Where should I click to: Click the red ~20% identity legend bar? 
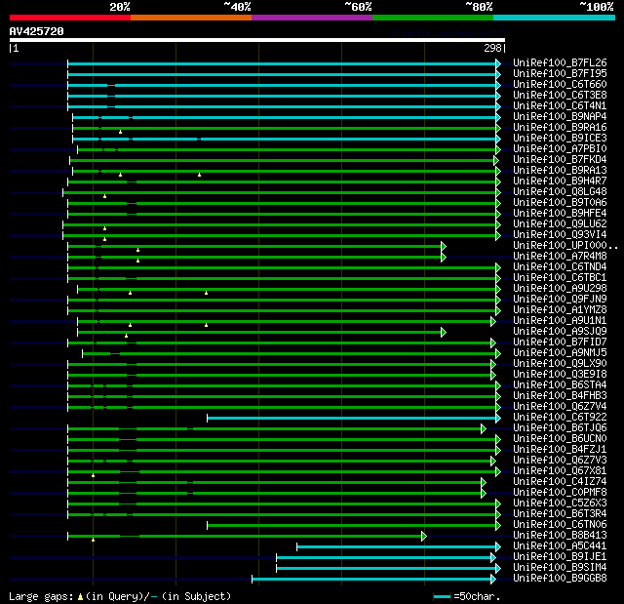pyautogui.click(x=70, y=18)
